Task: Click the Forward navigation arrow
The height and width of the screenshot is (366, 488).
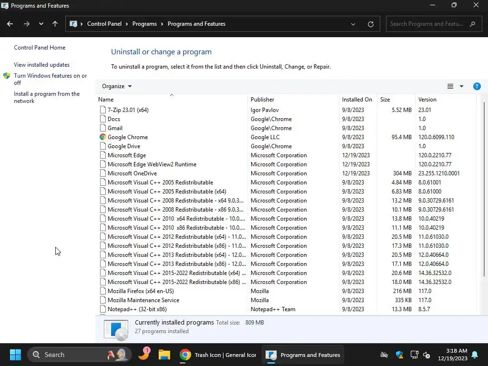Action: pyautogui.click(x=27, y=24)
